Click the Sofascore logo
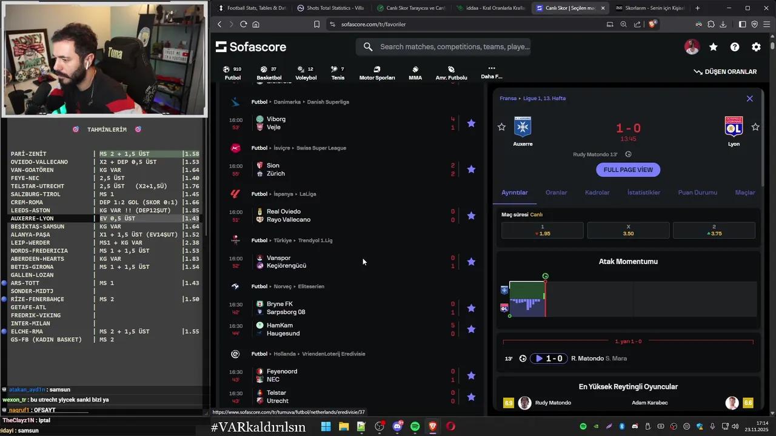 [251, 47]
